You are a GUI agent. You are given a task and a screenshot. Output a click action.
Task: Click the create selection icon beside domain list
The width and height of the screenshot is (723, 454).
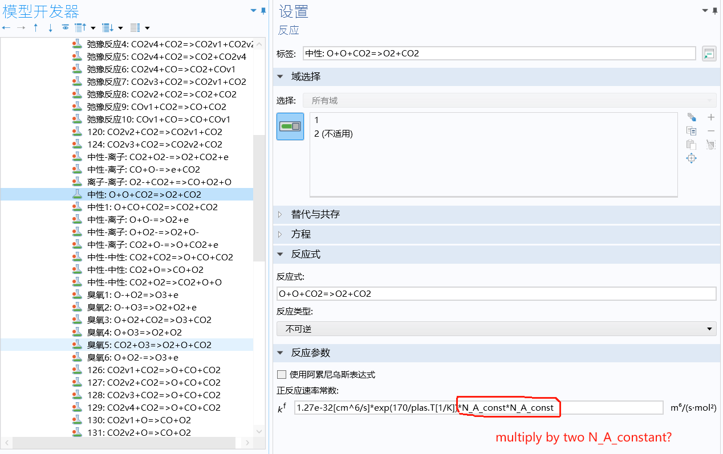click(691, 117)
